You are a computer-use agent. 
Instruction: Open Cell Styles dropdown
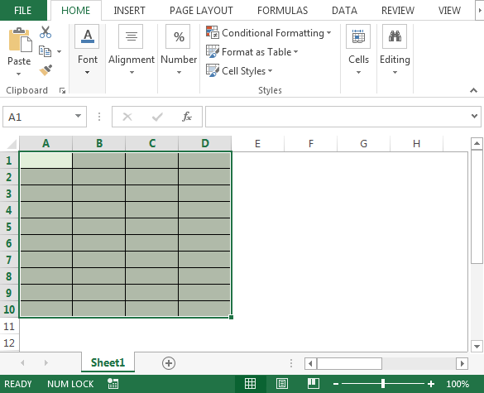[270, 71]
